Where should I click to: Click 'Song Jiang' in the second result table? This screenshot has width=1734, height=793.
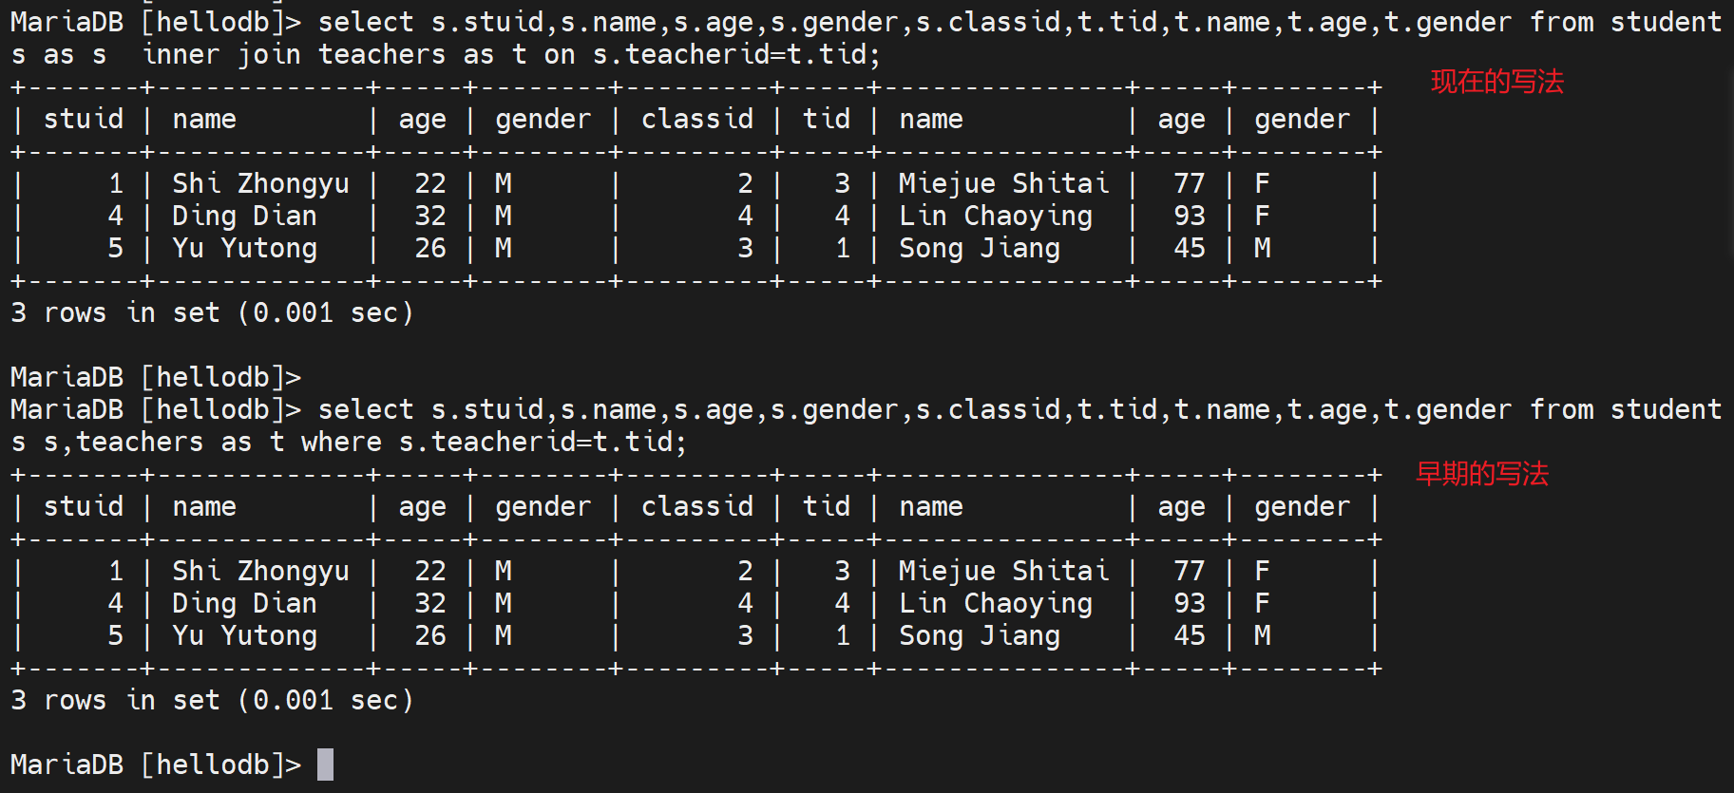pyautogui.click(x=980, y=636)
